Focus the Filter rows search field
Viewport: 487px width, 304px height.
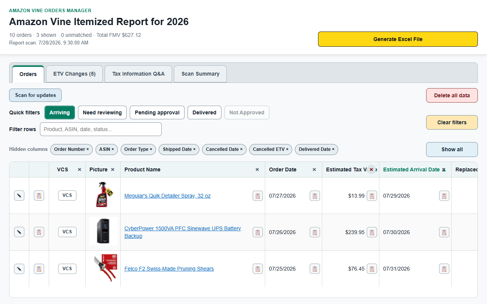101,129
